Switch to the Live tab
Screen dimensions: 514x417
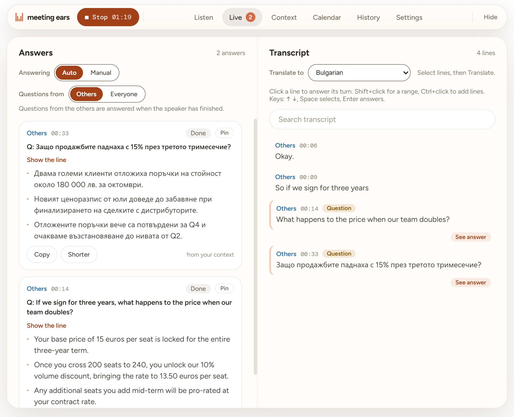pyautogui.click(x=242, y=17)
